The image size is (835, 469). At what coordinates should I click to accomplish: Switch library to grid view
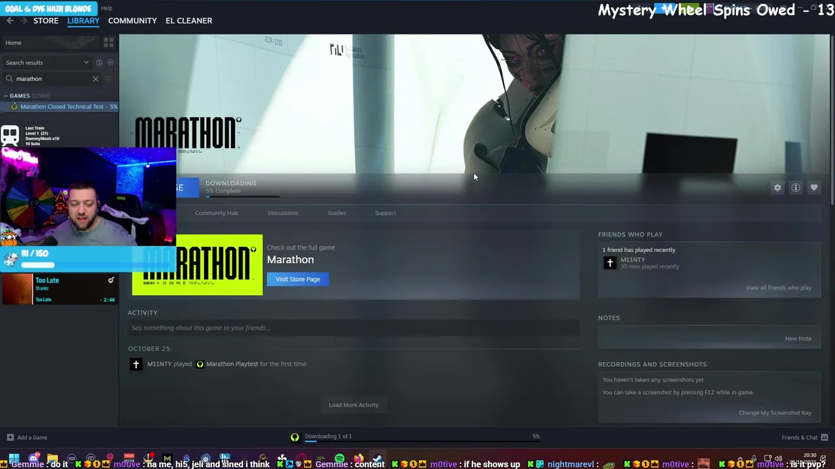[x=108, y=42]
